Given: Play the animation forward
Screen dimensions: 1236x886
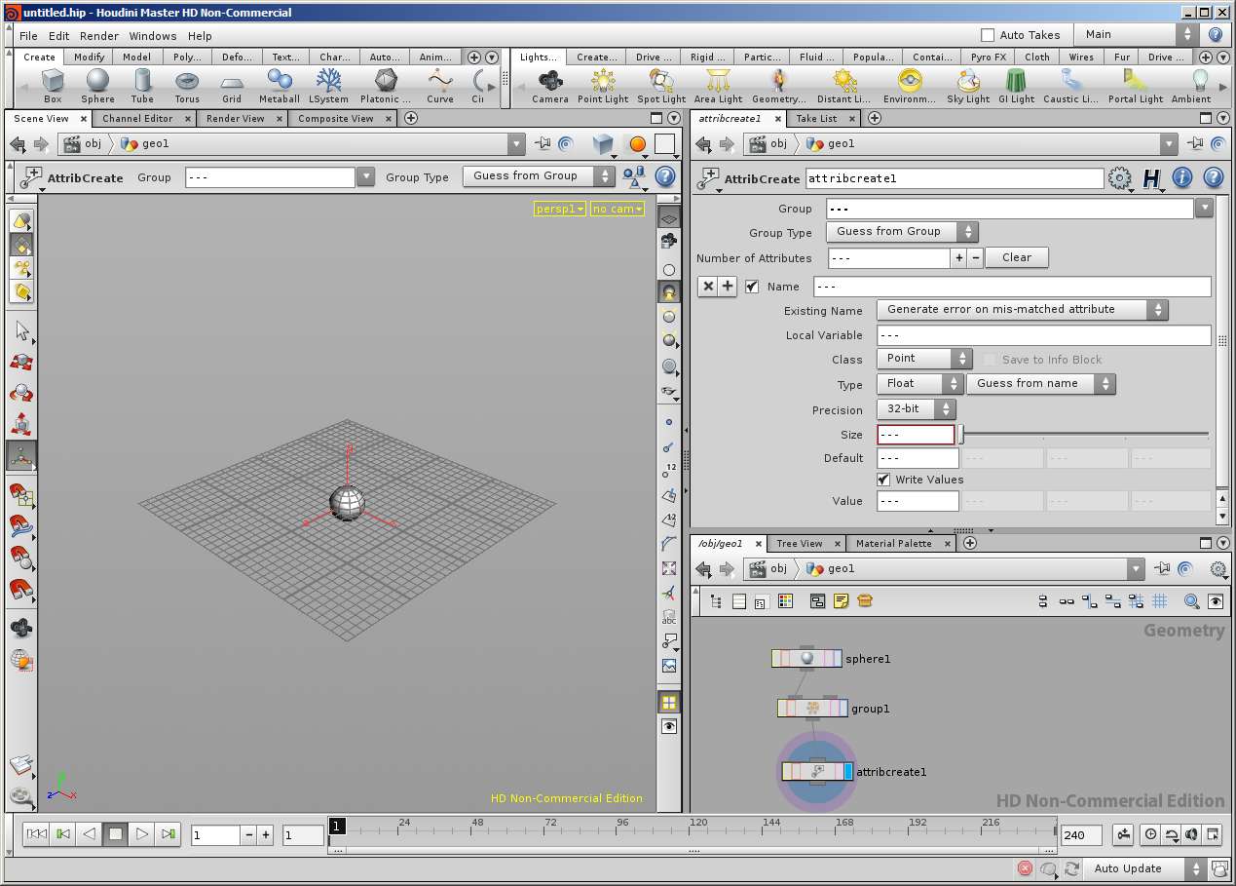Looking at the screenshot, I should point(142,834).
